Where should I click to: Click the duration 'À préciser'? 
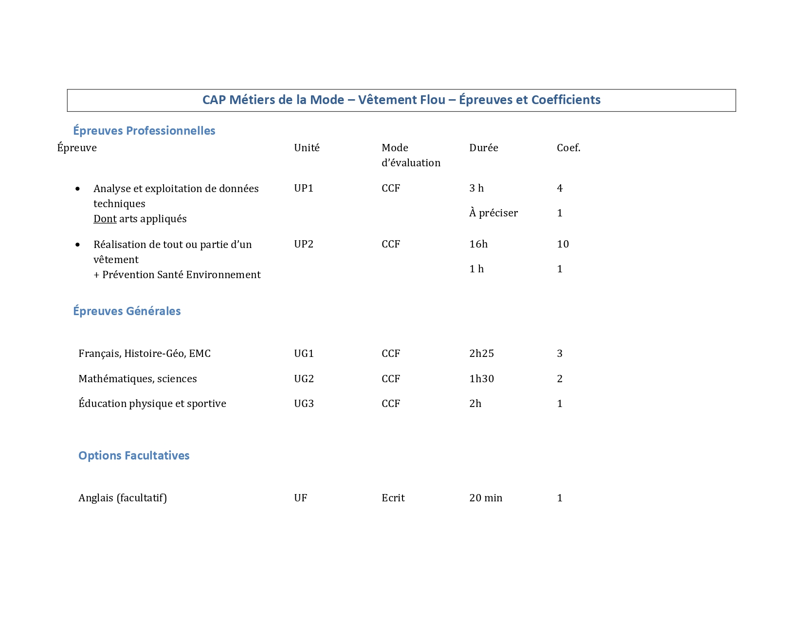click(493, 213)
